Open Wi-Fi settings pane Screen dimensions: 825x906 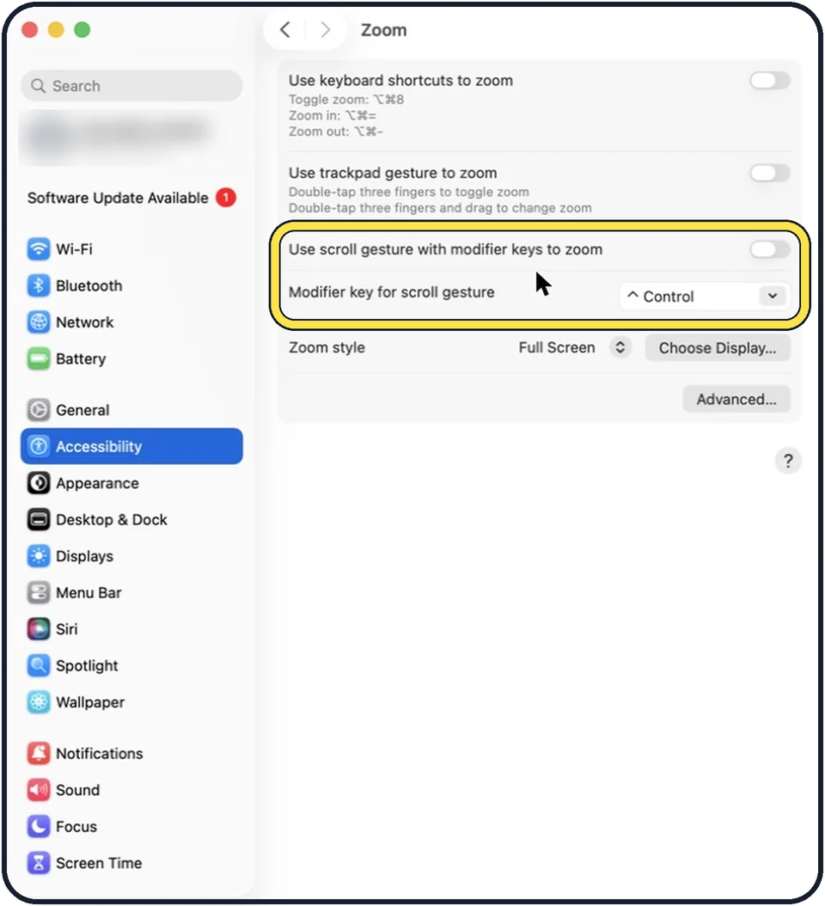pos(131,249)
